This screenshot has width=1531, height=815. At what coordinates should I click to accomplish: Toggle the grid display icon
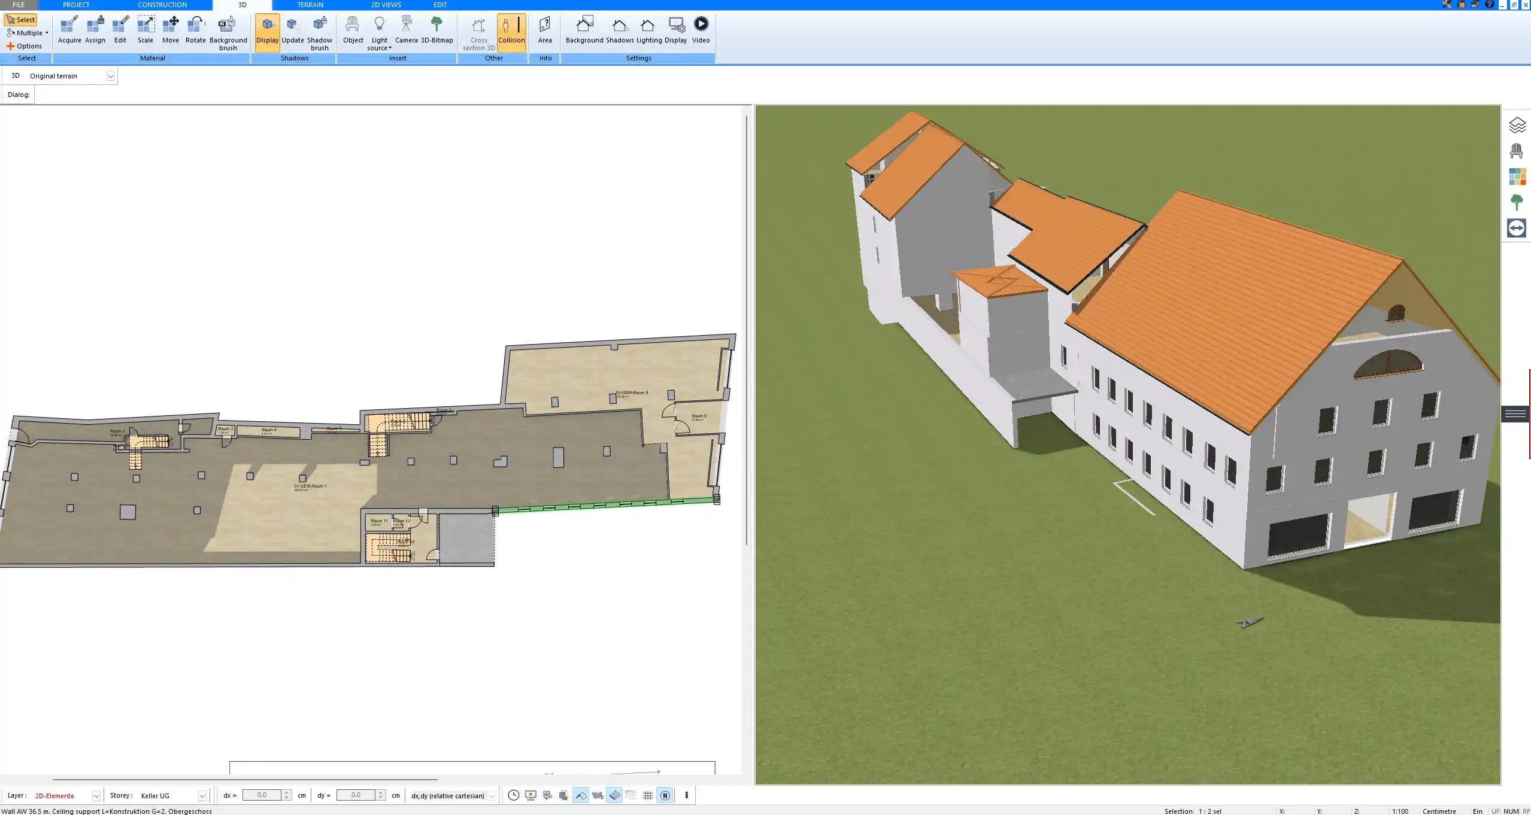click(x=648, y=795)
